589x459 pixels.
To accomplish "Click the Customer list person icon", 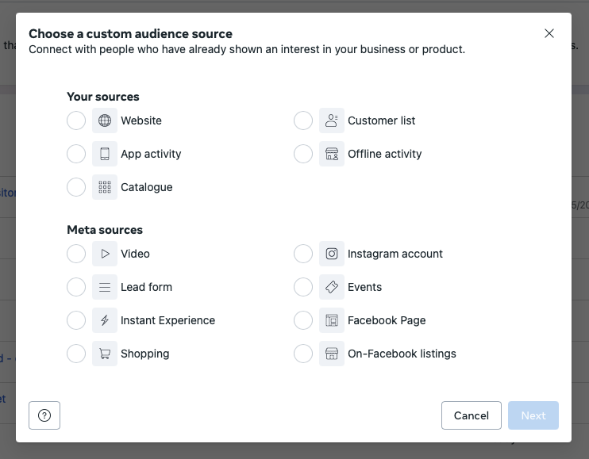I will 332,120.
